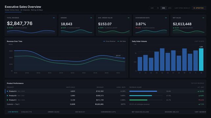Viewport: 211px width, 118px height.
Task: Click the green dot beside Product C
Action: click(x=7, y=100)
